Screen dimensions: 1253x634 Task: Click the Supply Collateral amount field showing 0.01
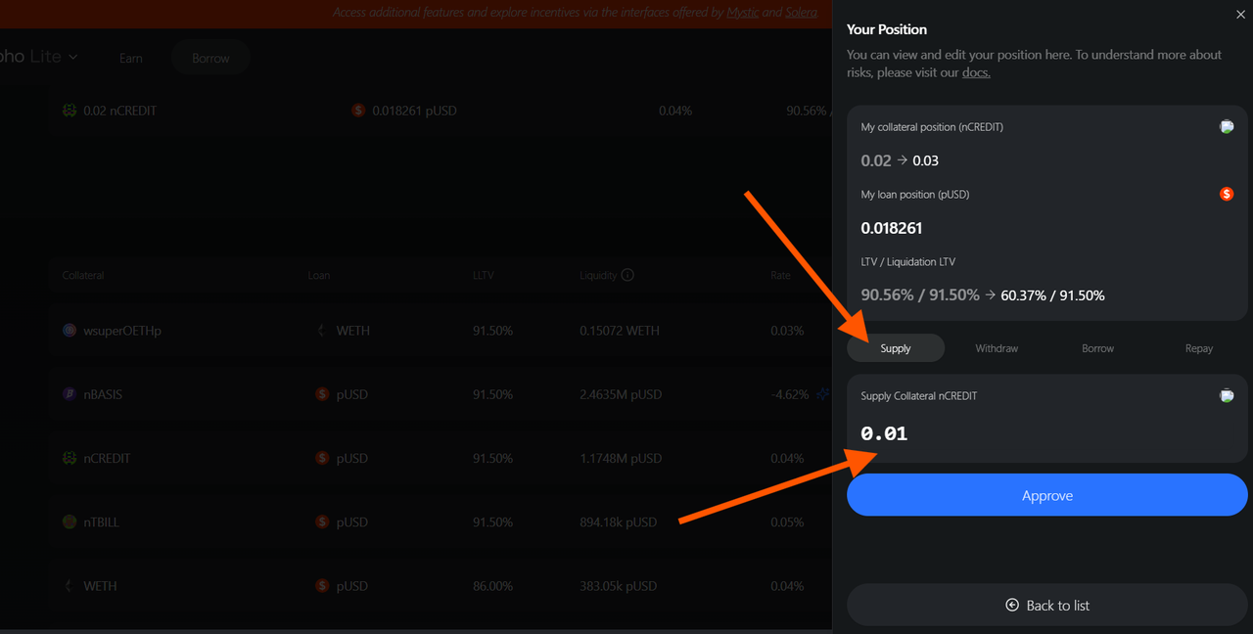click(x=1047, y=433)
